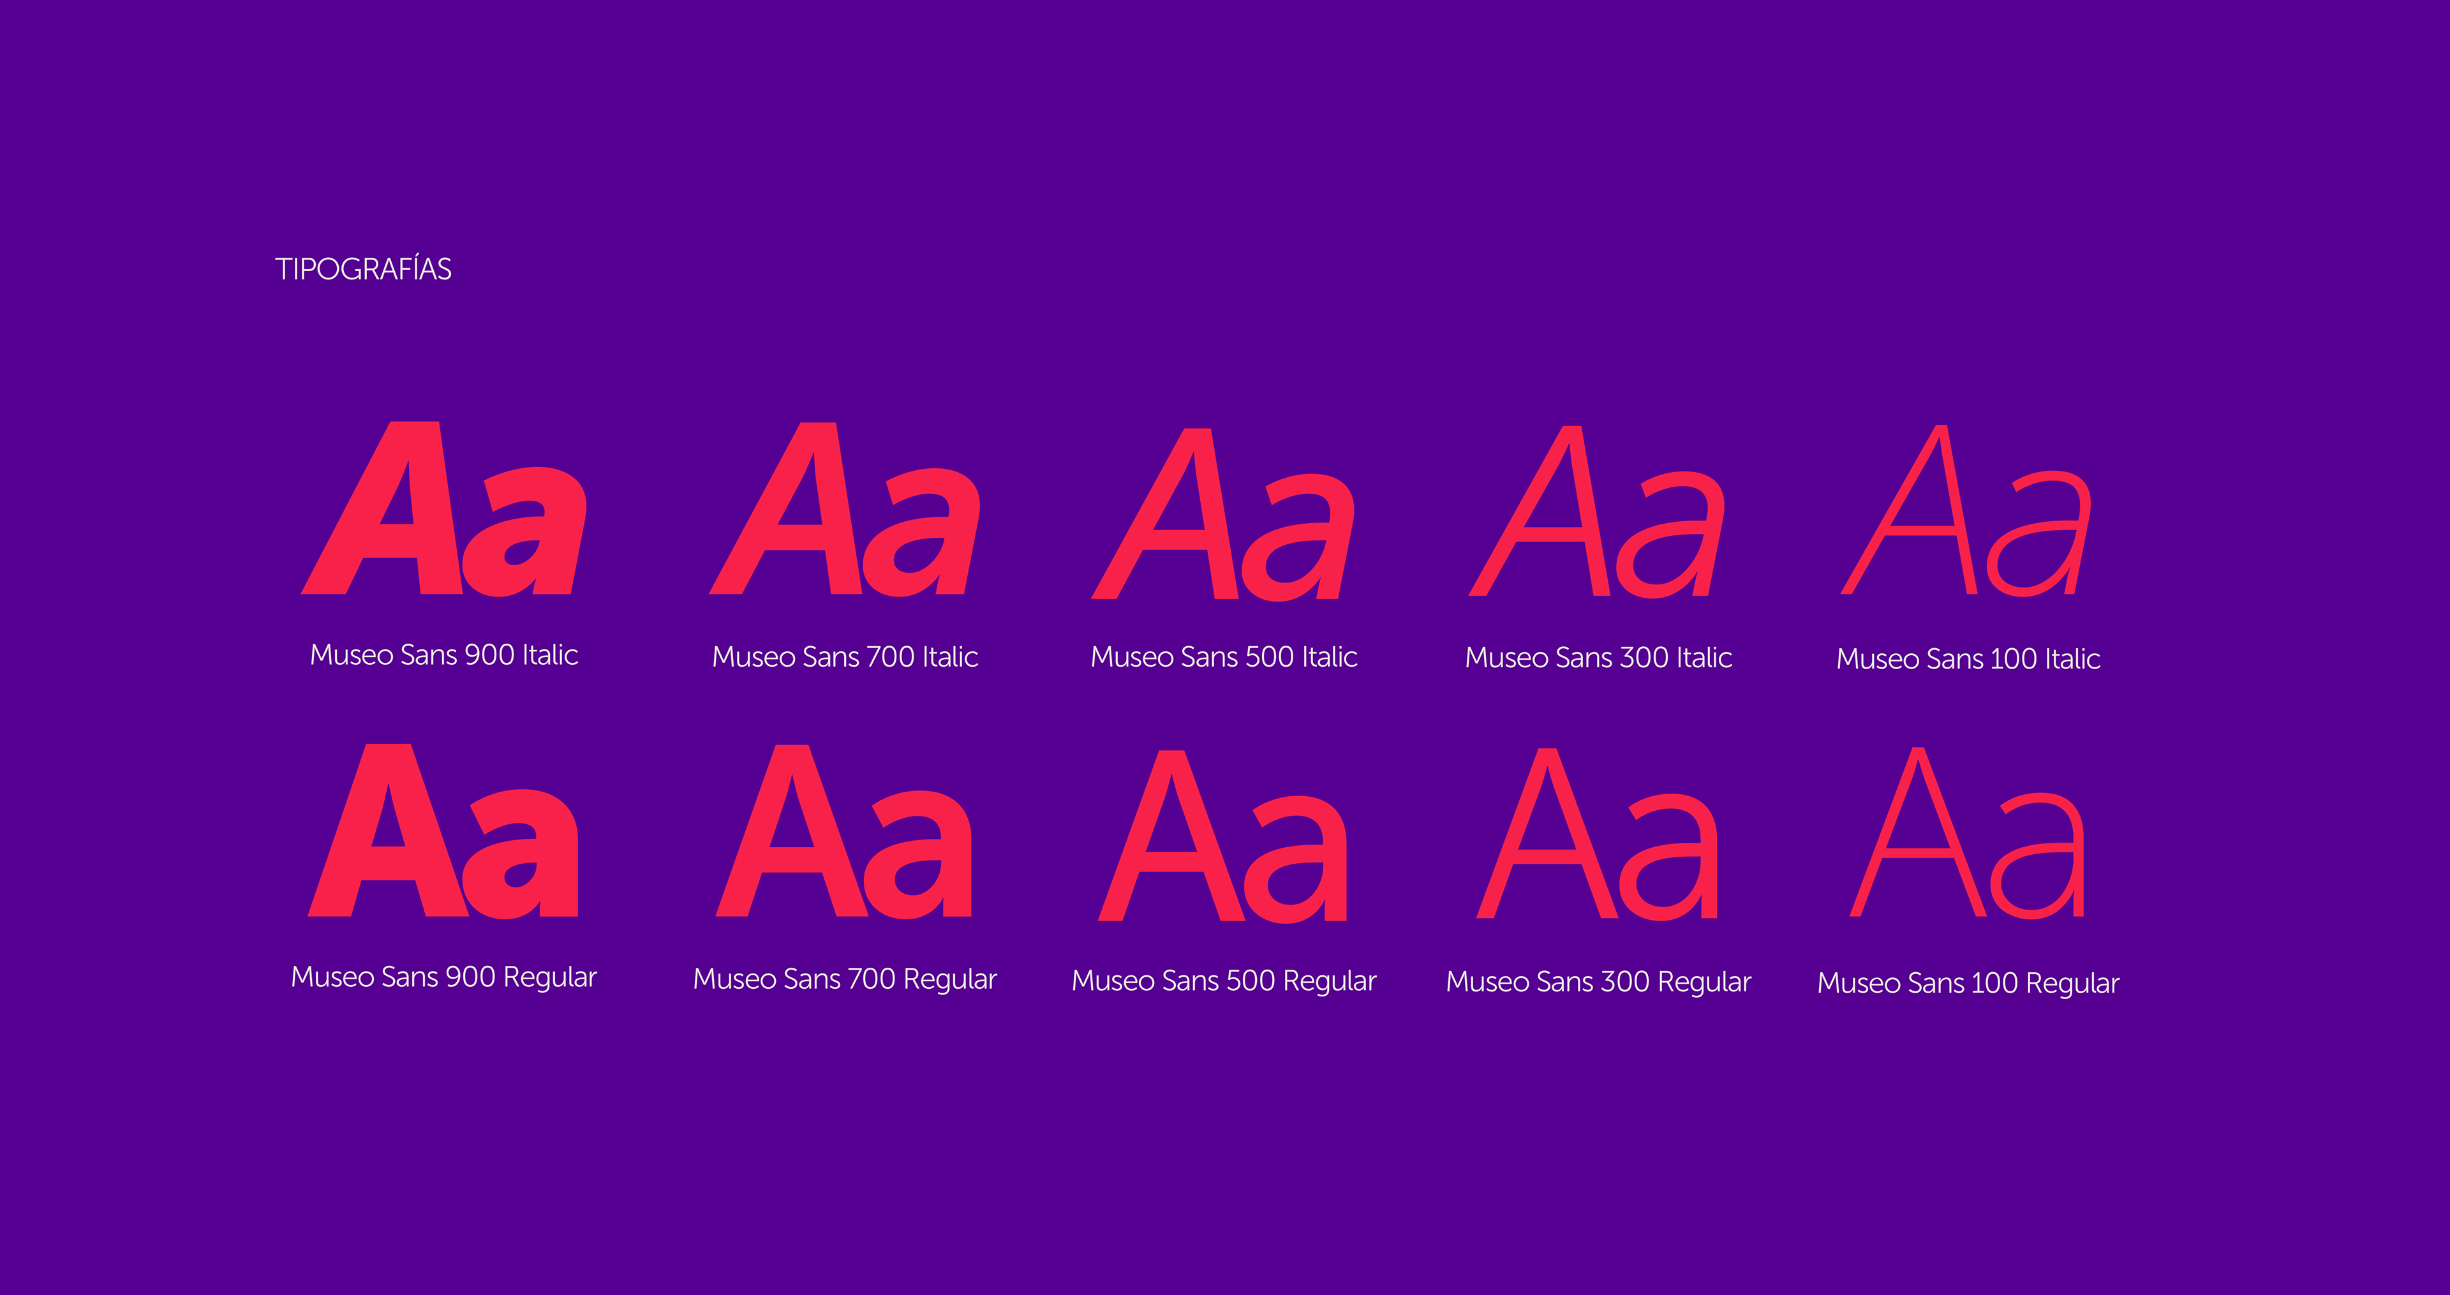Click the Aa specimen above Museo Sans 700 Italic
2450x1295 pixels.
tap(845, 510)
